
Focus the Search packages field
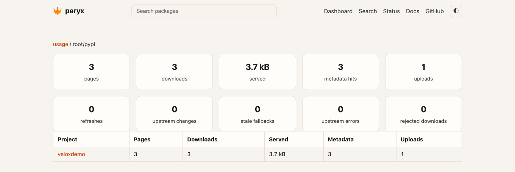click(x=204, y=11)
